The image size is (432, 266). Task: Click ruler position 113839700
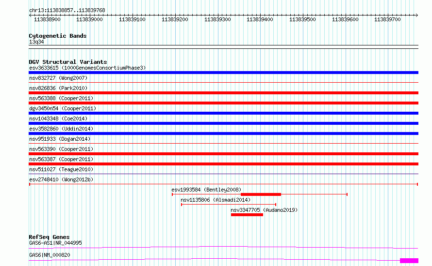click(x=387, y=19)
